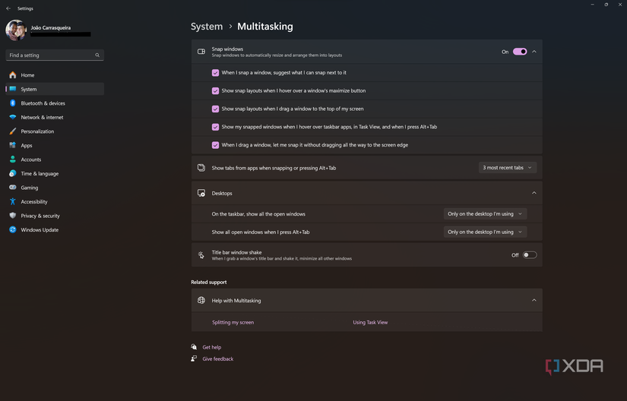Enable the Title bar window shake toggle
The image size is (627, 401).
point(529,255)
